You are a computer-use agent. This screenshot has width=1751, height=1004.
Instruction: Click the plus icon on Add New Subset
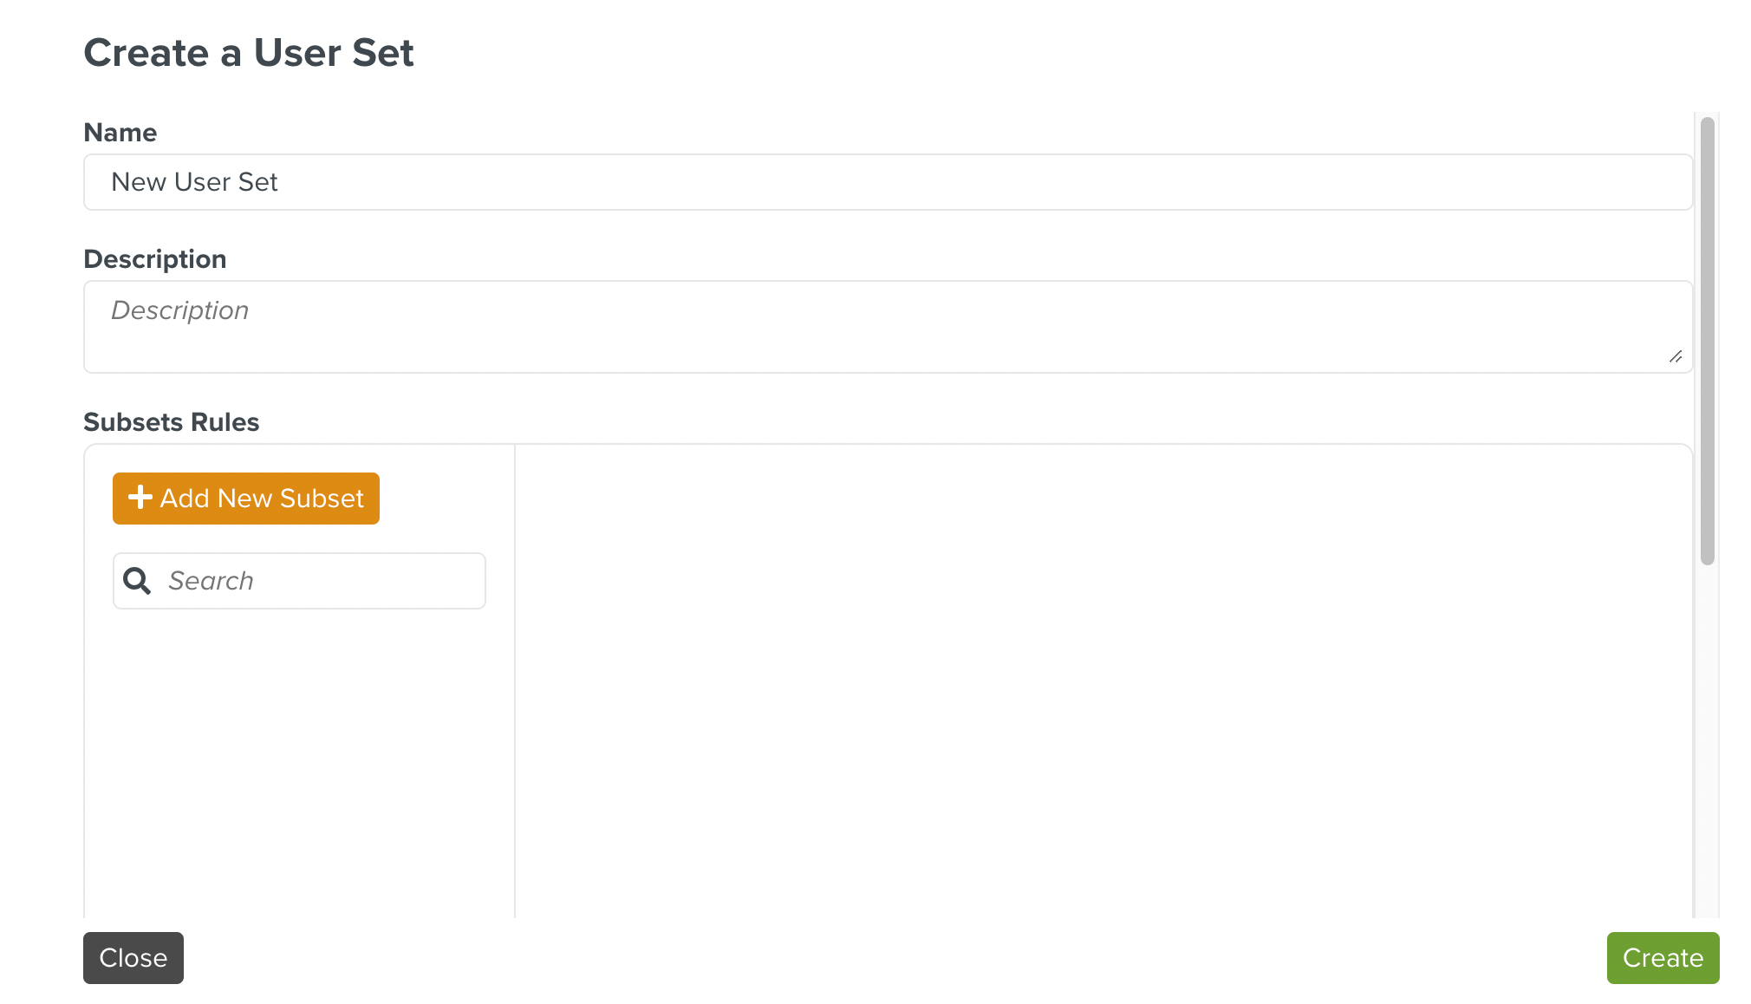pyautogui.click(x=140, y=498)
